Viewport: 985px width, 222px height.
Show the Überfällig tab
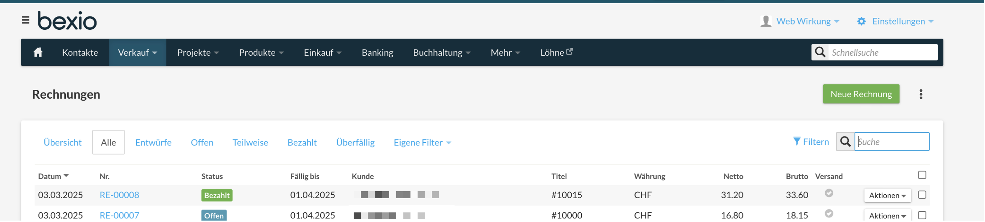(x=355, y=143)
